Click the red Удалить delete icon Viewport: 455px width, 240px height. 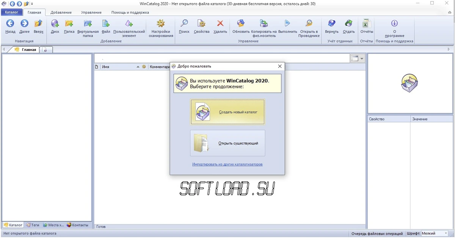pos(220,27)
